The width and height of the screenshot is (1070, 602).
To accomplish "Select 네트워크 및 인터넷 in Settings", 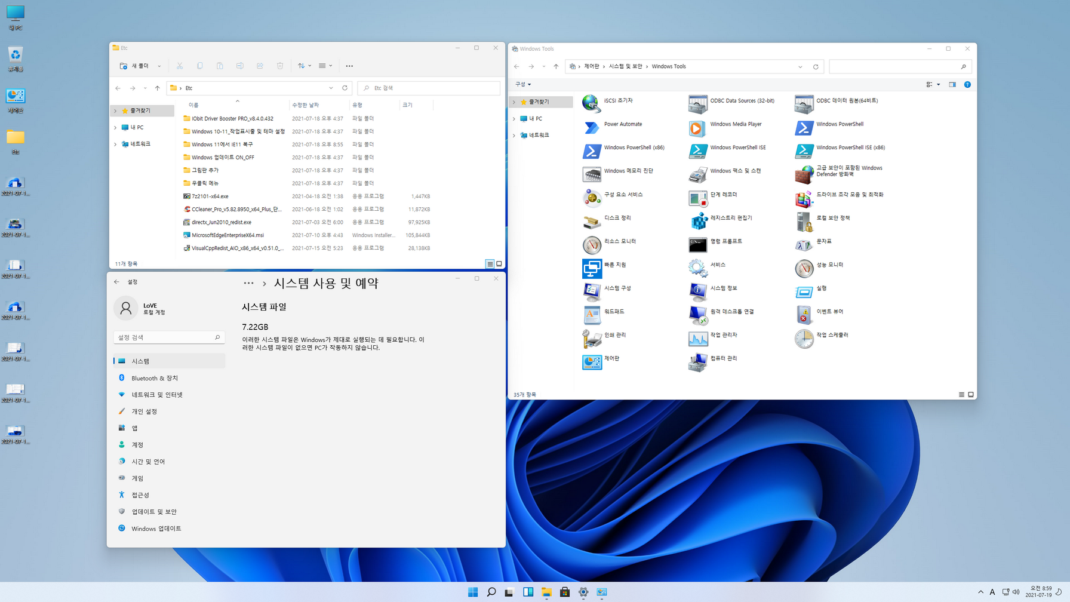I will pos(169,395).
